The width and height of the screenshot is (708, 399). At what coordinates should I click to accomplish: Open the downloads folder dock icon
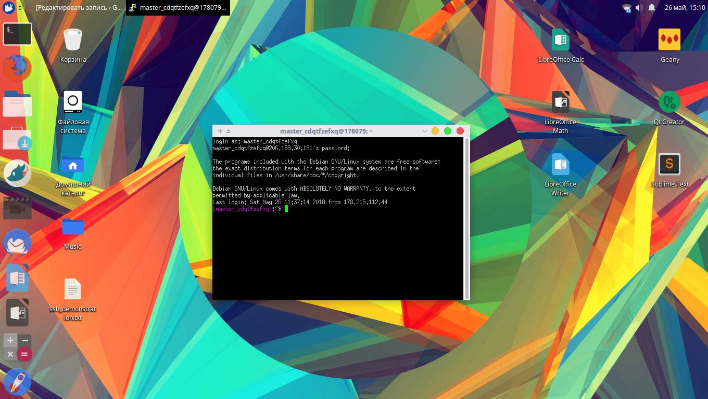18,138
